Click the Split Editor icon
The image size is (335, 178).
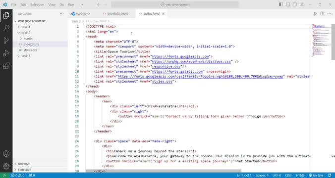322,14
